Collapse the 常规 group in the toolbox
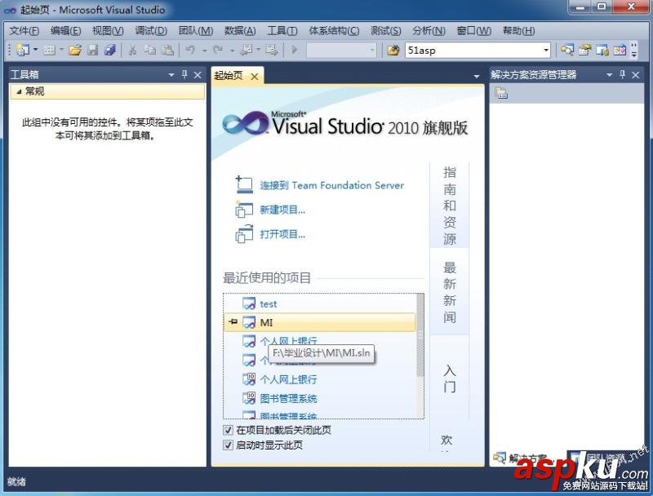 pos(19,91)
